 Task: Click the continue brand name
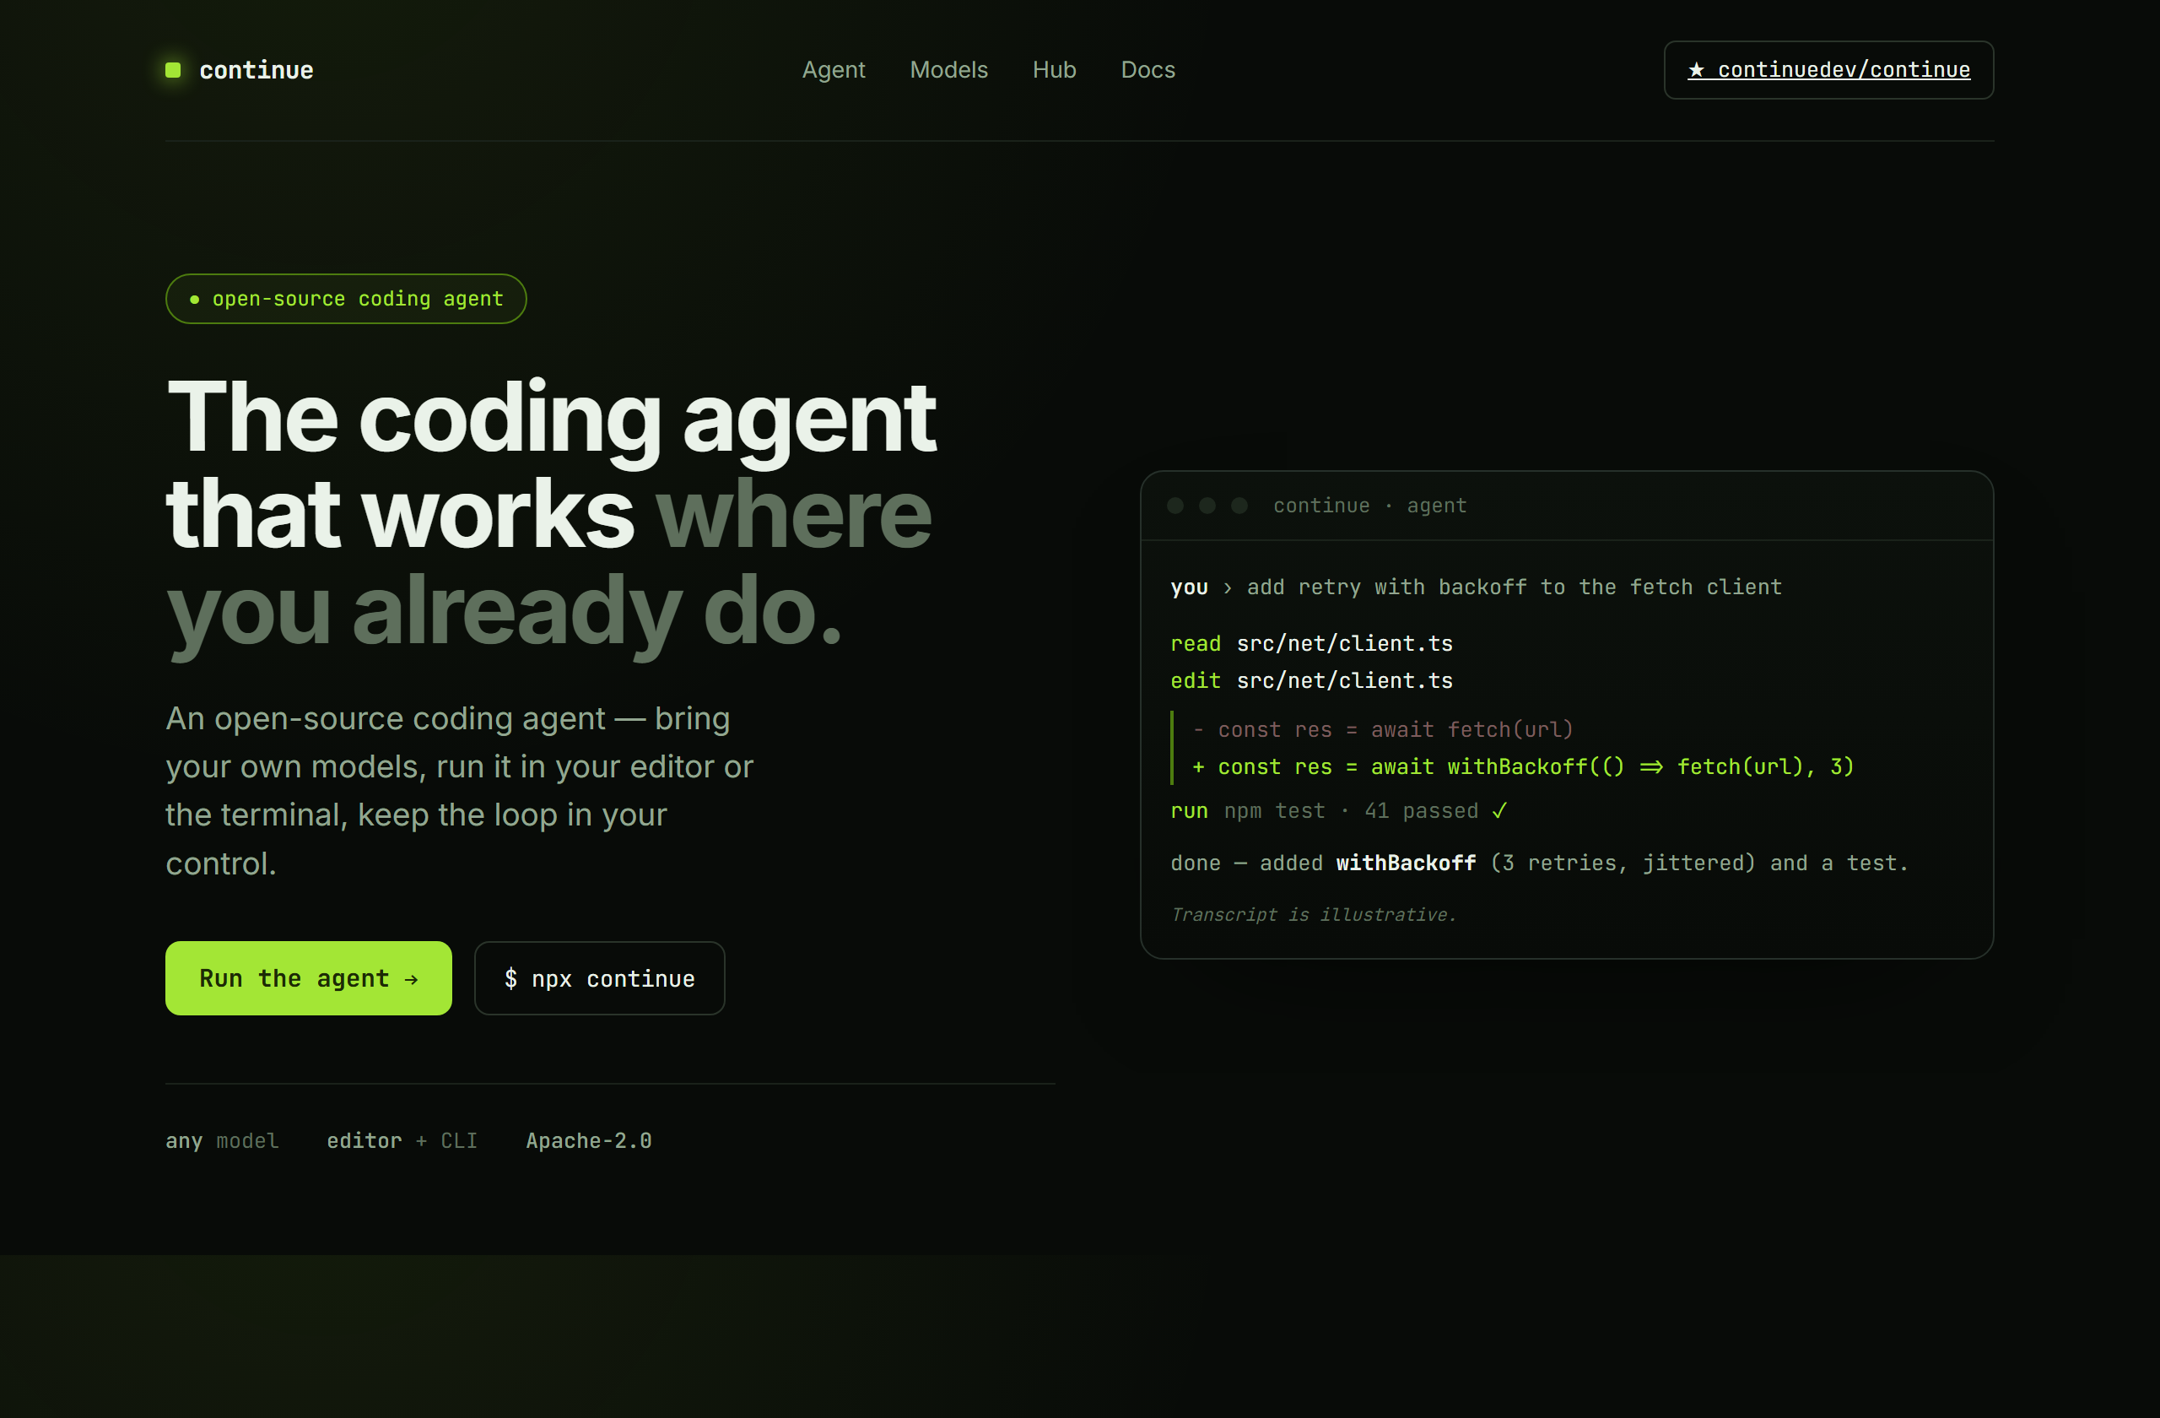[x=256, y=70]
